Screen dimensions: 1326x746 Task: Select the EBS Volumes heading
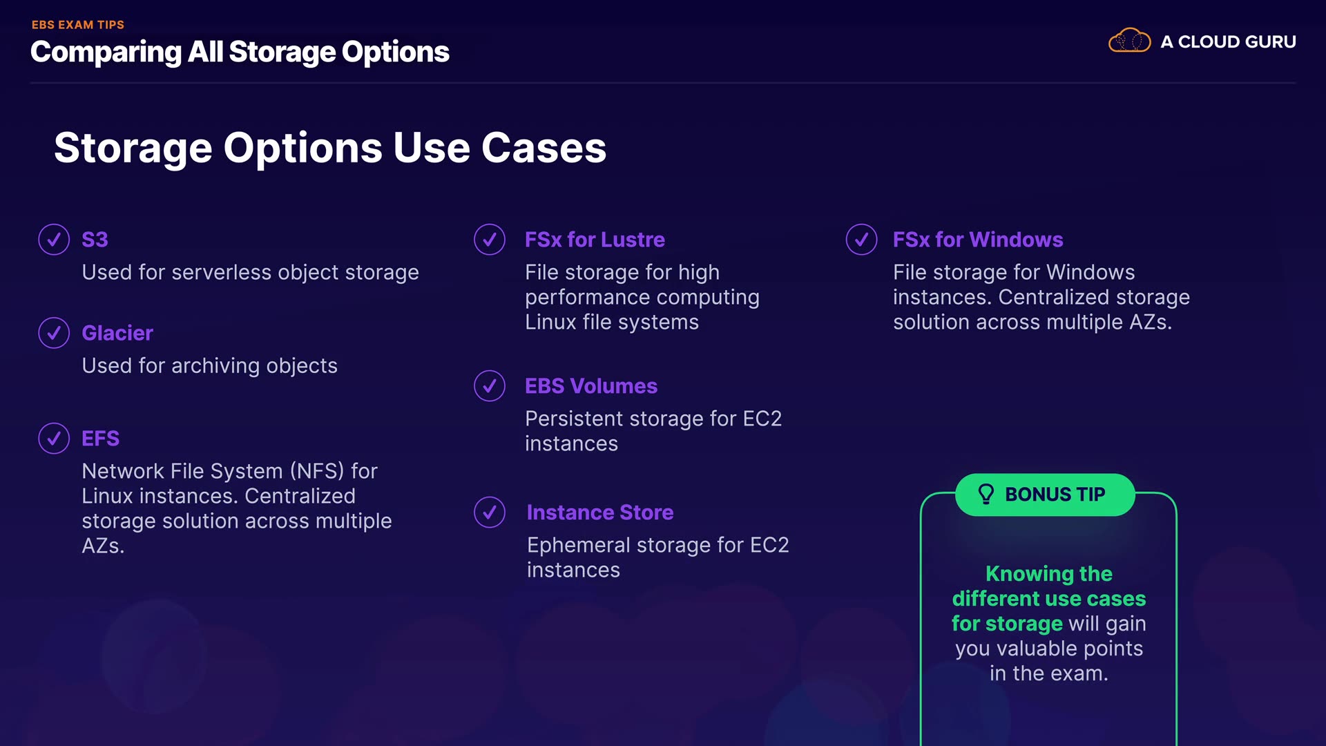[x=590, y=386]
